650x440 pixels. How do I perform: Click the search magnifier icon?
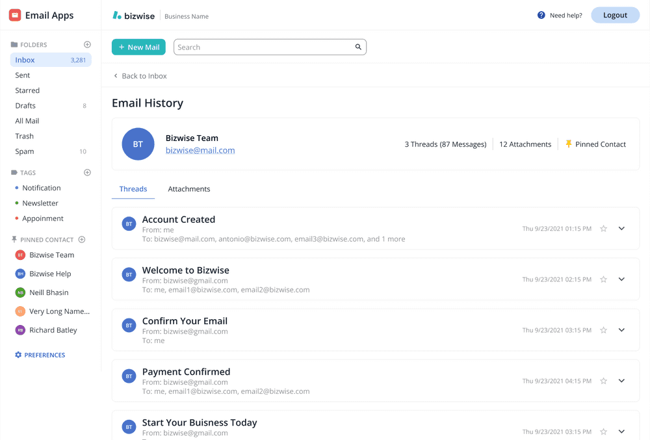tap(357, 47)
